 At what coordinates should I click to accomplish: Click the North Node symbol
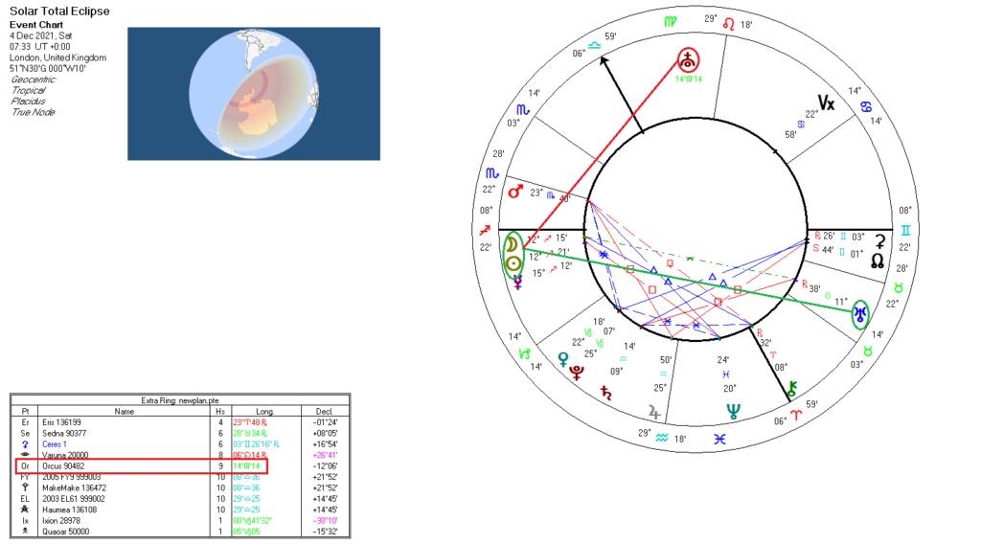pyautogui.click(x=878, y=259)
